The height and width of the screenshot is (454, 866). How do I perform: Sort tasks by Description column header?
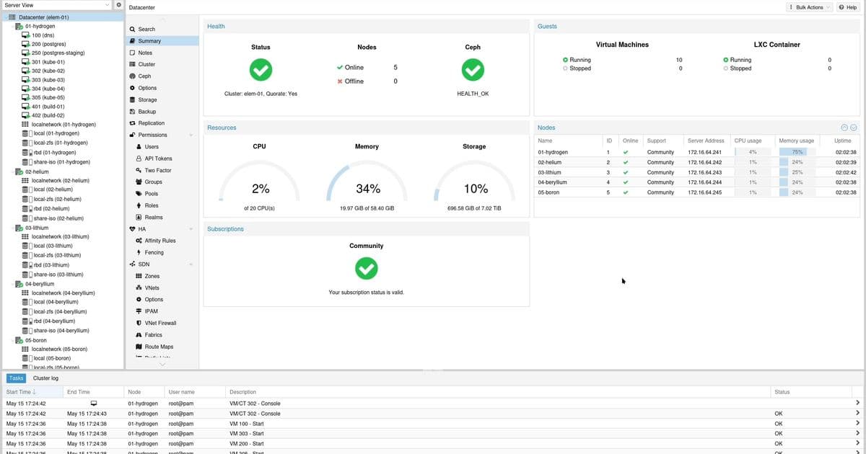coord(499,392)
